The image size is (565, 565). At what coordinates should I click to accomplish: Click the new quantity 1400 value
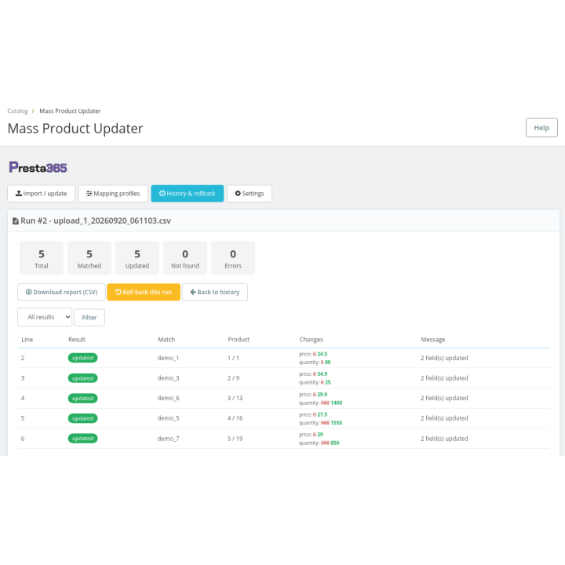(337, 403)
